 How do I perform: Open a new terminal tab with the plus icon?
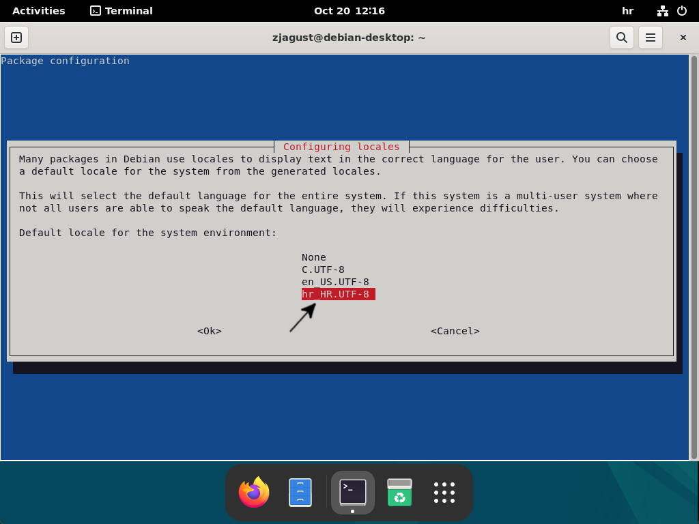16,38
